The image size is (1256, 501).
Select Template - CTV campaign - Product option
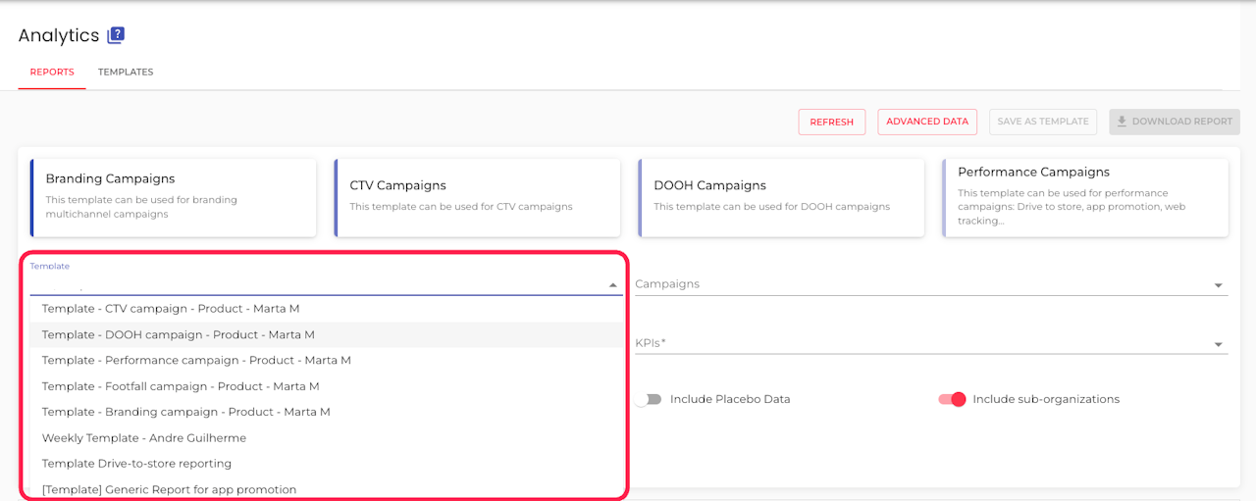coord(171,309)
